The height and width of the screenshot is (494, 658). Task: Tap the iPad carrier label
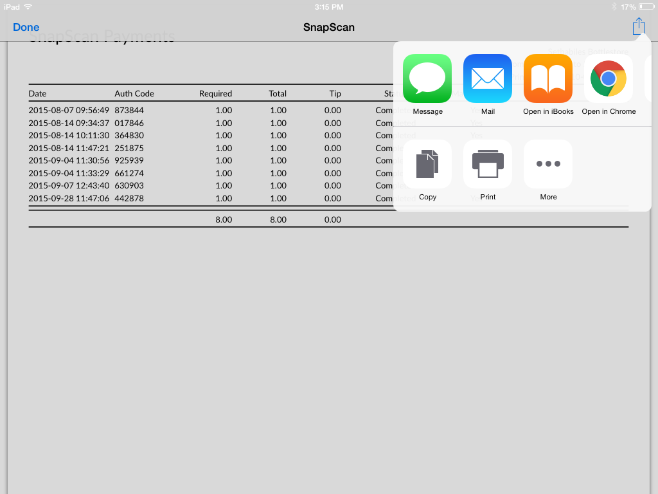[x=12, y=6]
